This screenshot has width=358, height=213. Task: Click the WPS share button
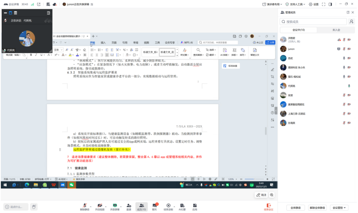click(270, 42)
